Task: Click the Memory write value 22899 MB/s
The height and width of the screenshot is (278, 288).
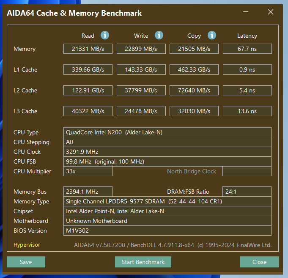Action: 141,49
